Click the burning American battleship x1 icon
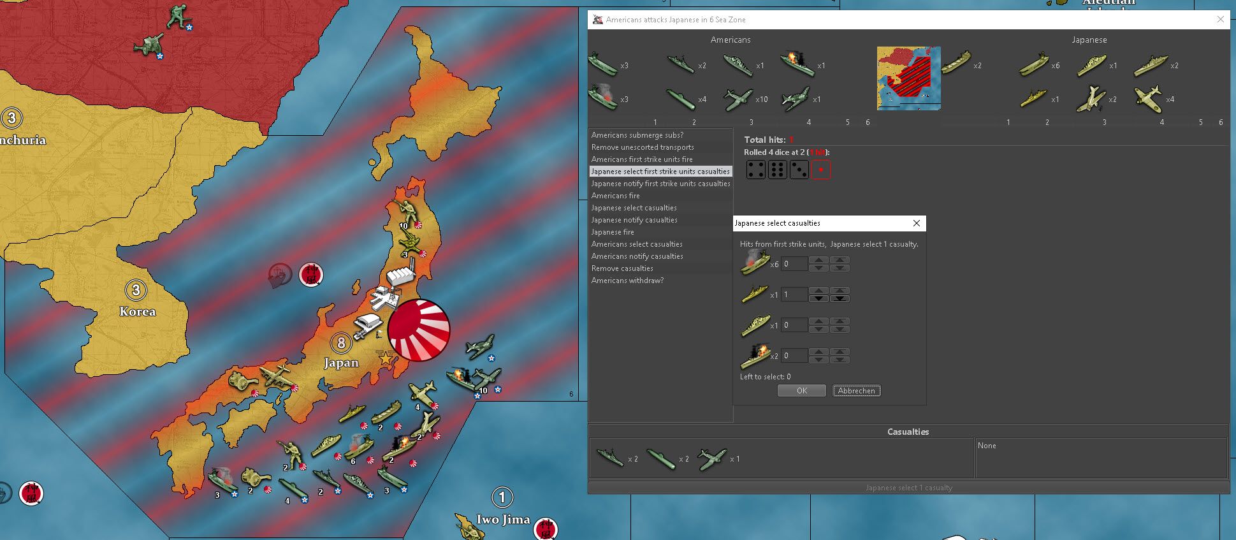 [797, 64]
